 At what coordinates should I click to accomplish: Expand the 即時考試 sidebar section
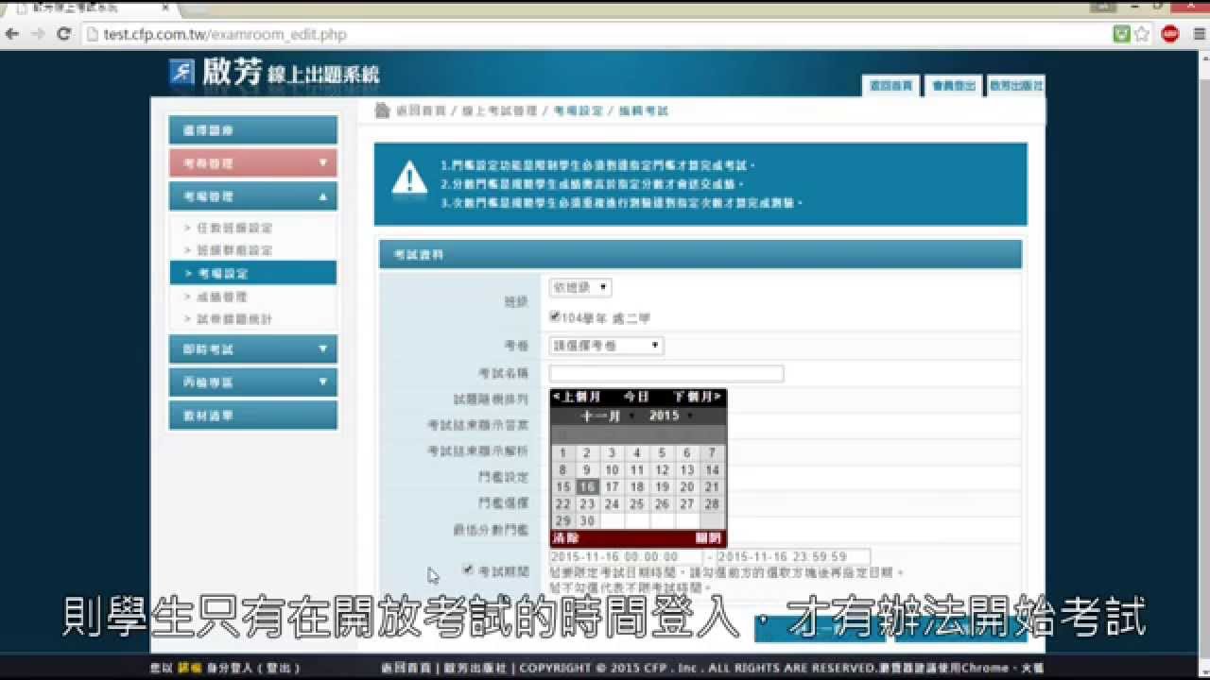click(x=252, y=349)
